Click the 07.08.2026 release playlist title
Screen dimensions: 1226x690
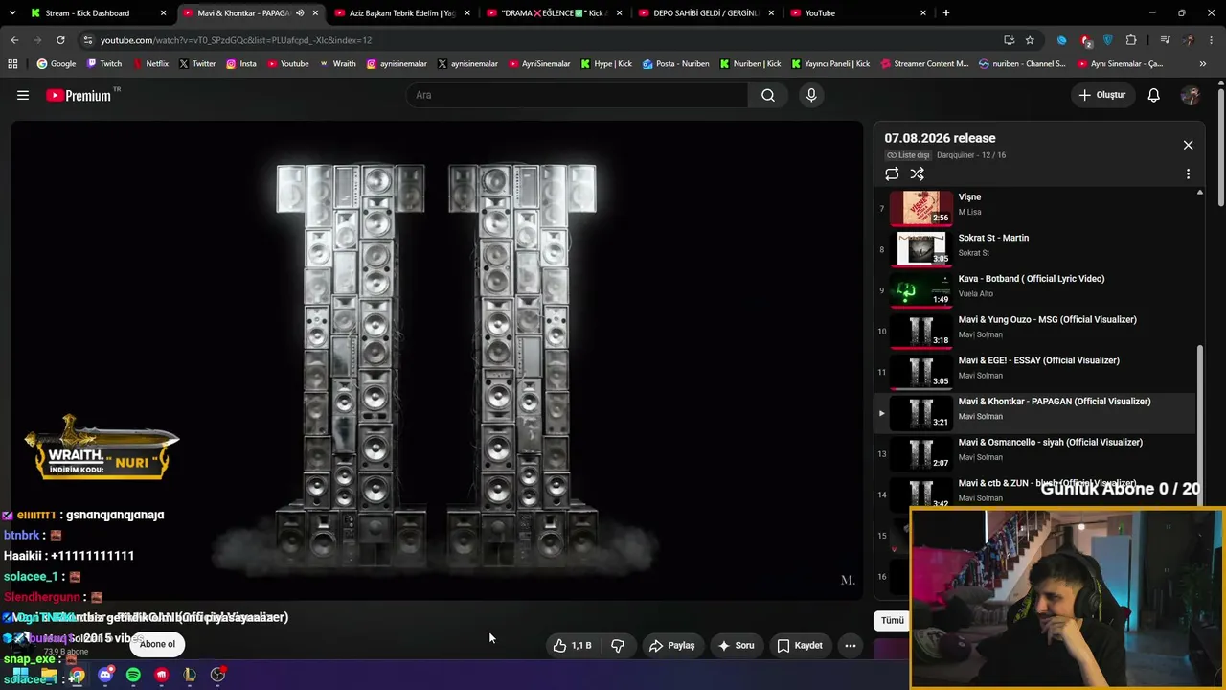[940, 138]
